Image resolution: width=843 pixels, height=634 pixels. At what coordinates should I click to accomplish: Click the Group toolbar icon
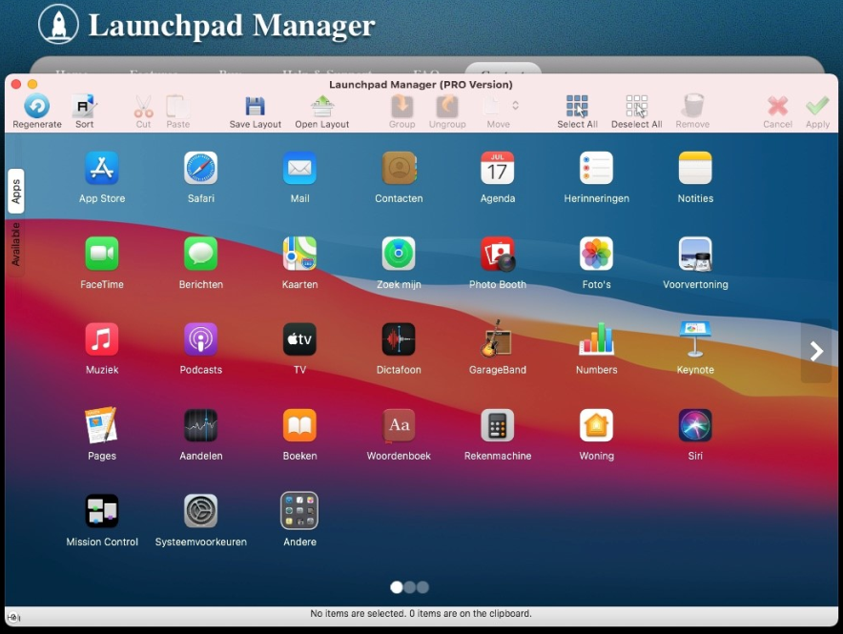pyautogui.click(x=401, y=106)
